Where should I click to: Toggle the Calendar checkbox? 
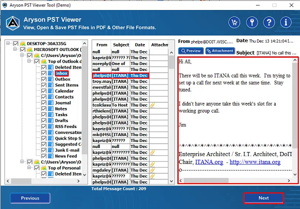pos(44,91)
